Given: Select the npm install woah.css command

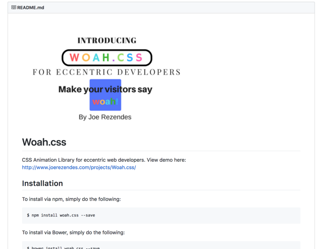Looking at the screenshot, I should click(x=61, y=215).
